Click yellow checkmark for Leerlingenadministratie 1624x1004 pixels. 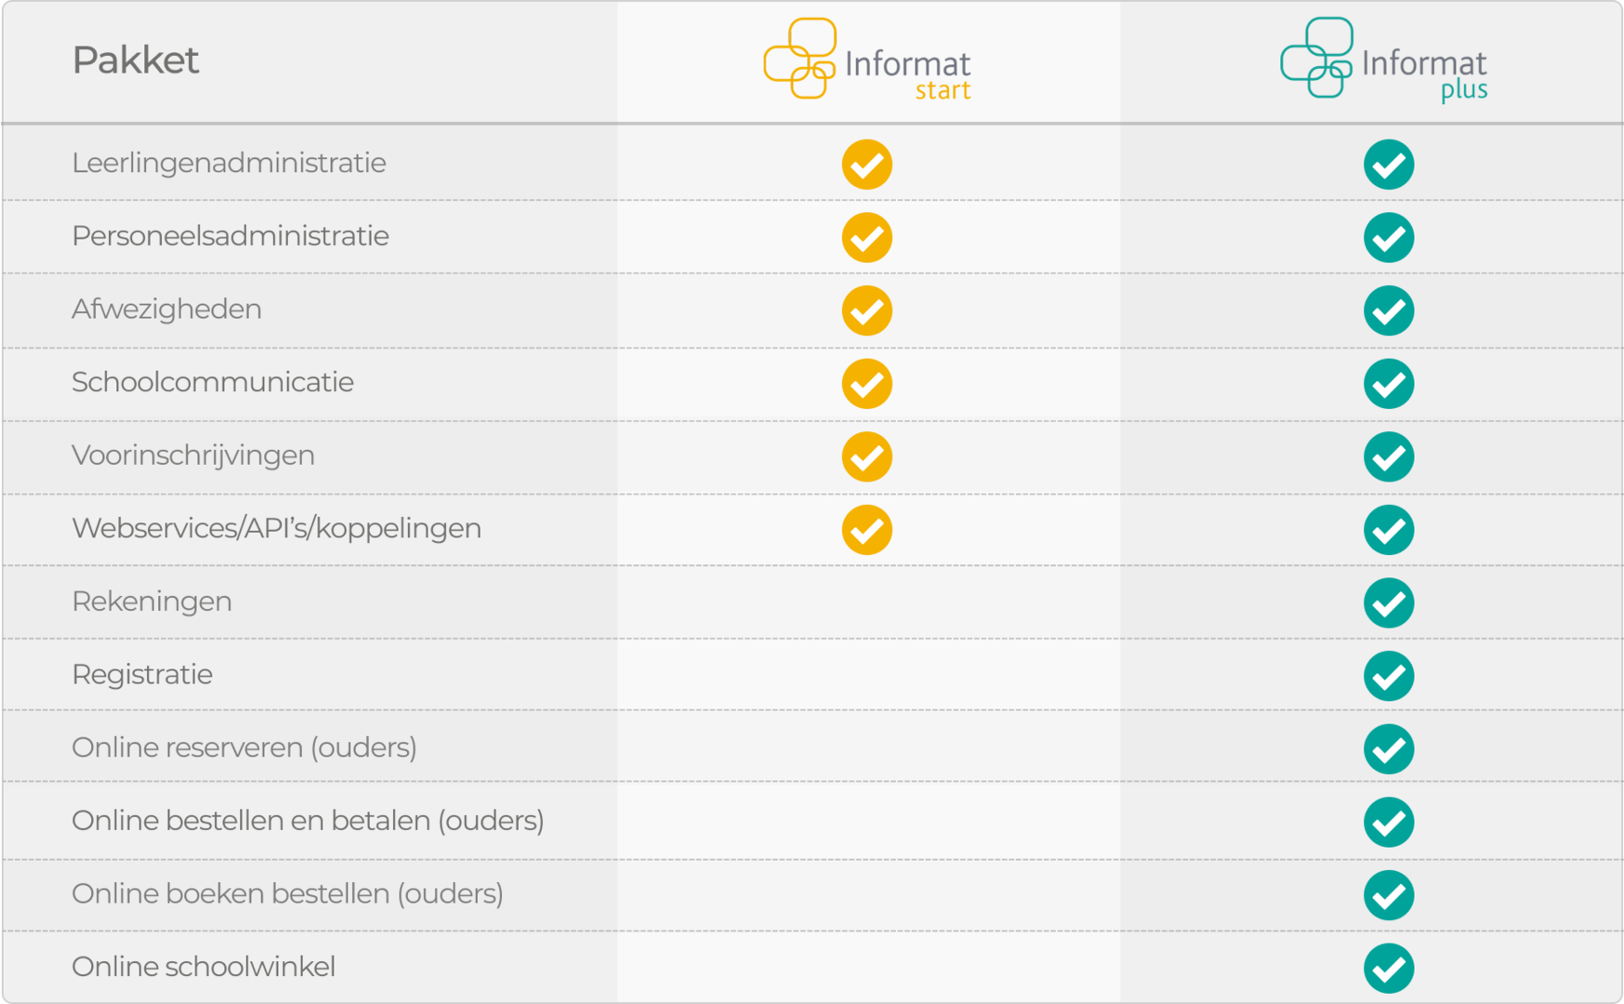(x=866, y=165)
